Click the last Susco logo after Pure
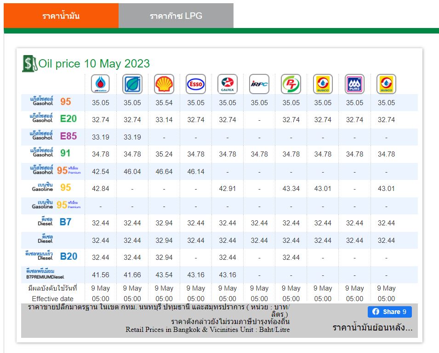 point(386,84)
